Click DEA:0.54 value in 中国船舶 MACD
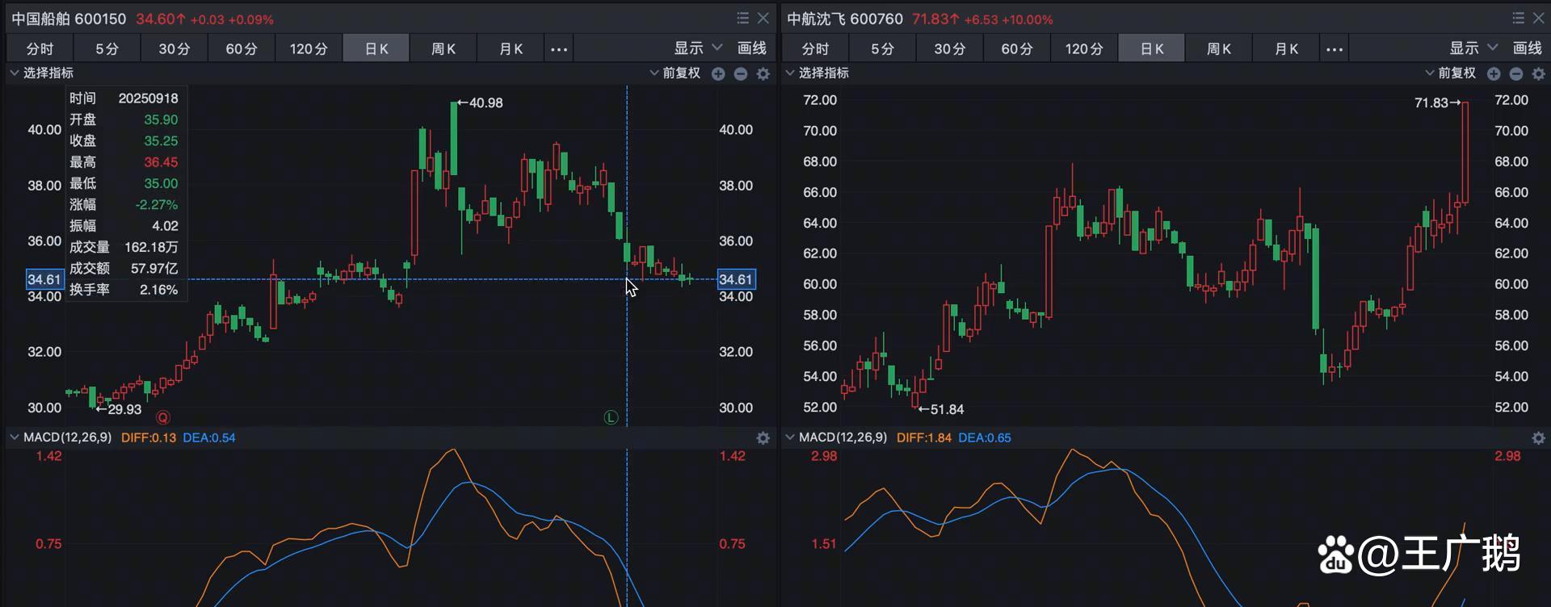The image size is (1551, 607). point(209,437)
